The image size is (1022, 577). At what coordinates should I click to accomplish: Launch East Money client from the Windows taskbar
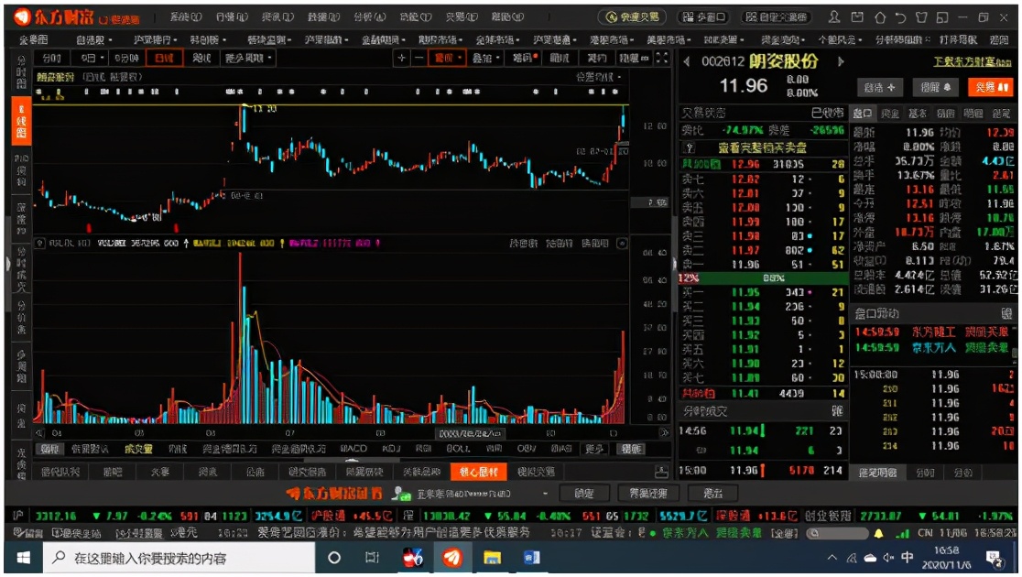pos(451,561)
